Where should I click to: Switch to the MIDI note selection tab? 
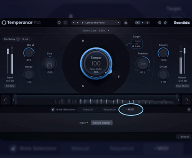tap(131, 109)
